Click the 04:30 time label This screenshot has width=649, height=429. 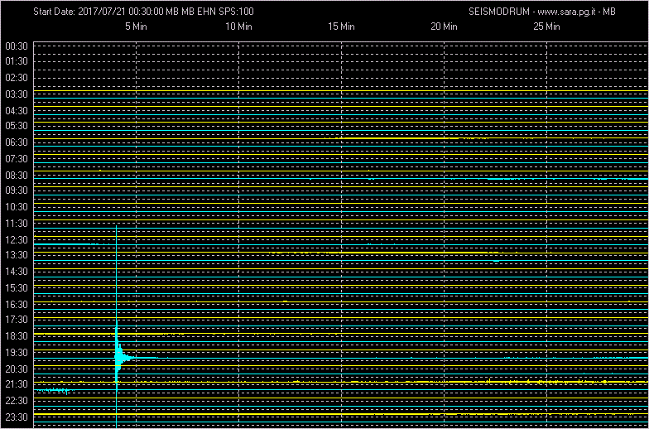coord(17,111)
